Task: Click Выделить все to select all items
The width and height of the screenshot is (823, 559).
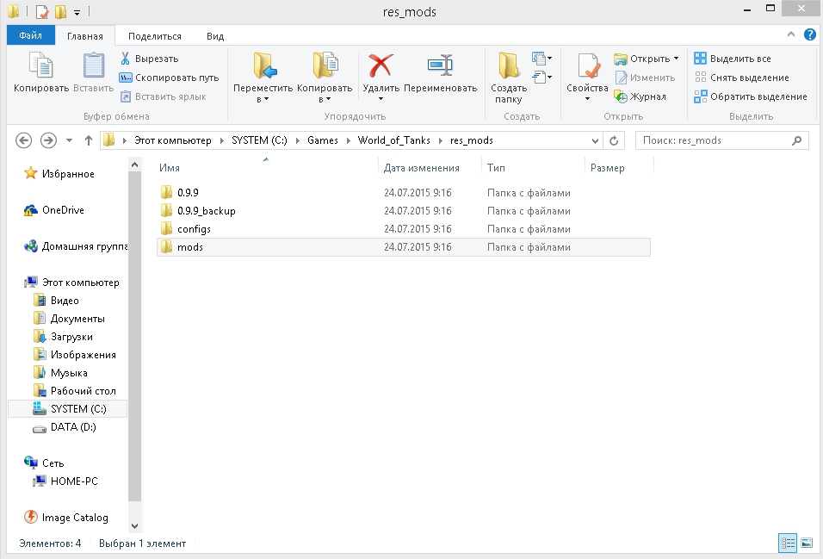Action: [x=733, y=59]
